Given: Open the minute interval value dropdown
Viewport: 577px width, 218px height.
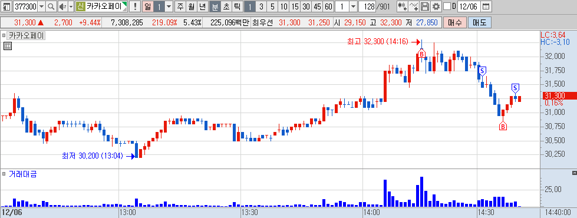Looking at the screenshot, I should (353, 6).
